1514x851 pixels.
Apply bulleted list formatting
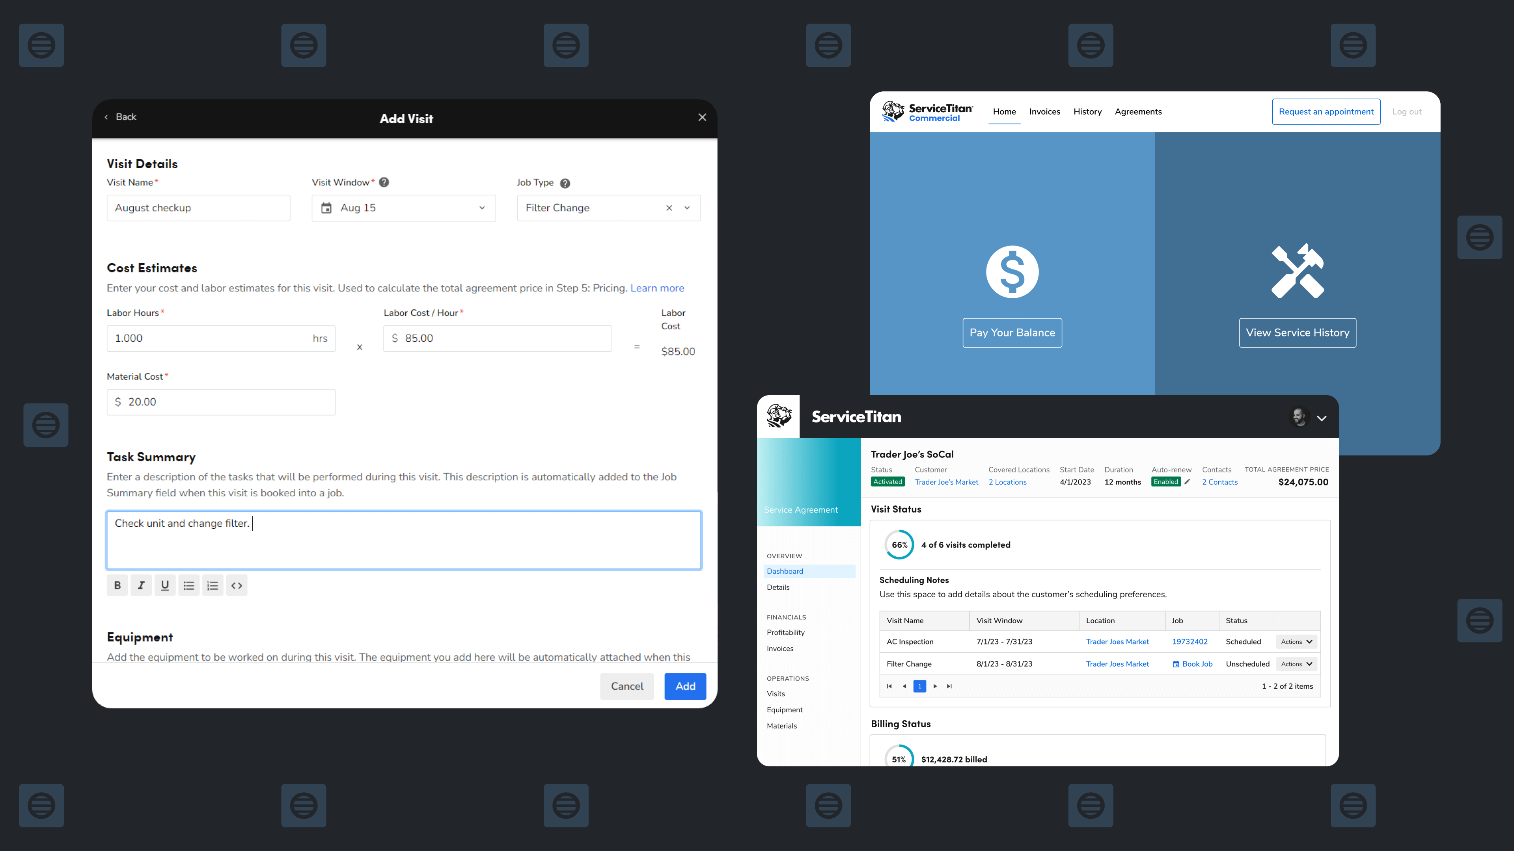tap(189, 585)
